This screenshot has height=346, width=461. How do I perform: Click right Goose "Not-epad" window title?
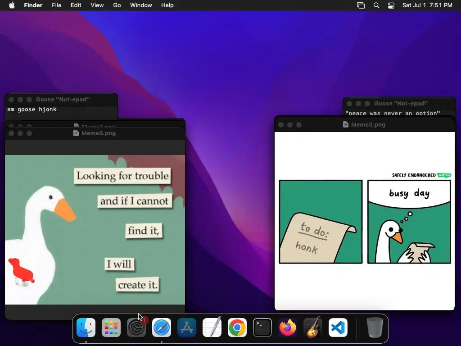(x=401, y=104)
